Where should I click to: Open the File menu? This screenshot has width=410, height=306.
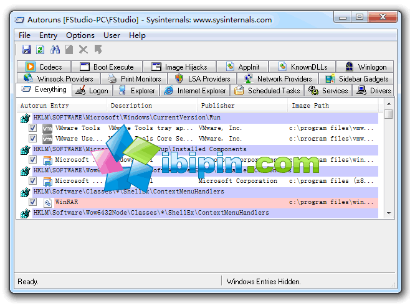coord(24,35)
